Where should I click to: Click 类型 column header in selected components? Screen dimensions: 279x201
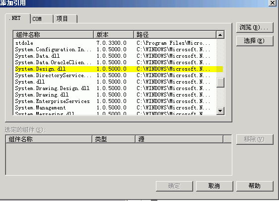click(x=114, y=139)
